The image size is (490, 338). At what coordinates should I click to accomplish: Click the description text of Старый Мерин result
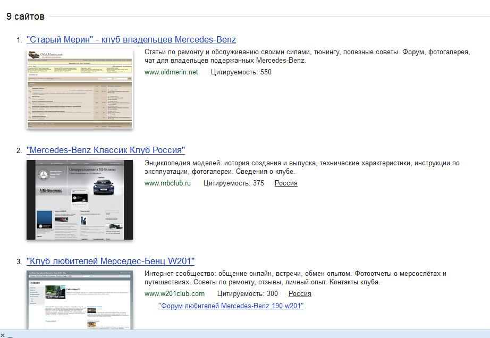tap(307, 56)
